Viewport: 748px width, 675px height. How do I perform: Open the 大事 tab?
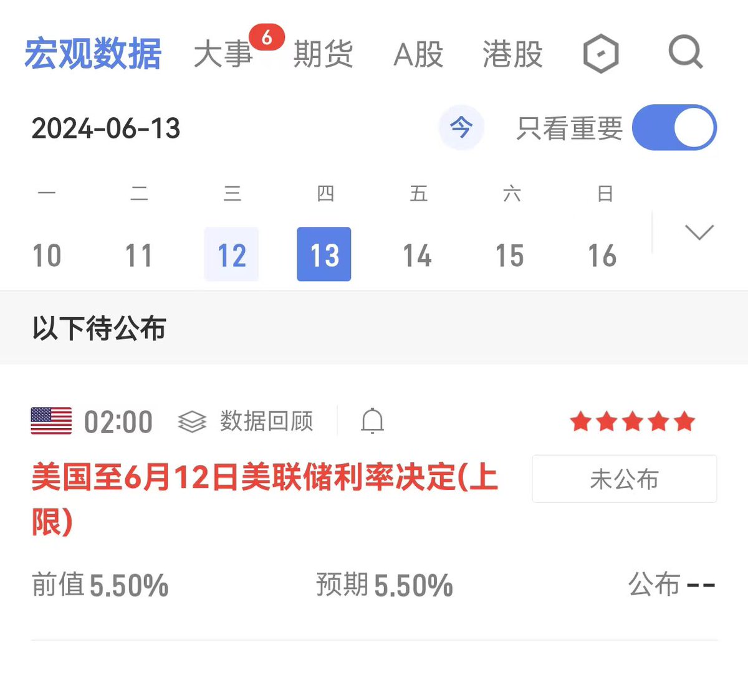click(x=223, y=54)
